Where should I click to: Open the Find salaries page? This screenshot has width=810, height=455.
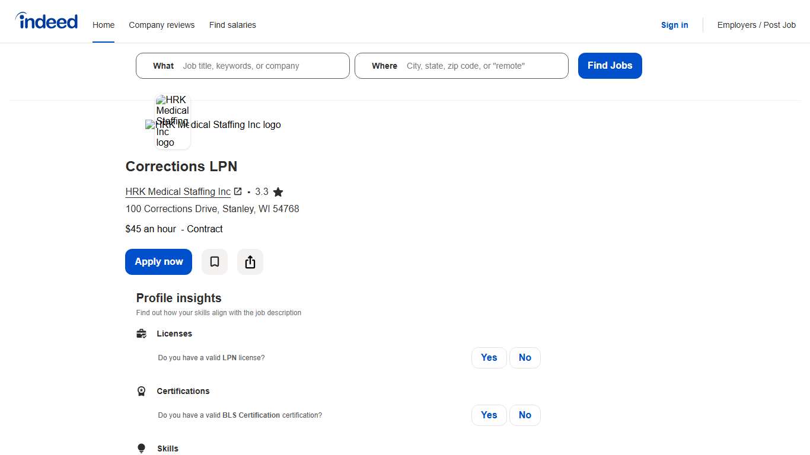[232, 25]
